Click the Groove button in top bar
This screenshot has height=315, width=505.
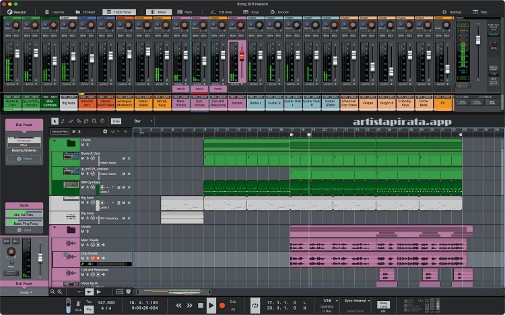pos(279,12)
